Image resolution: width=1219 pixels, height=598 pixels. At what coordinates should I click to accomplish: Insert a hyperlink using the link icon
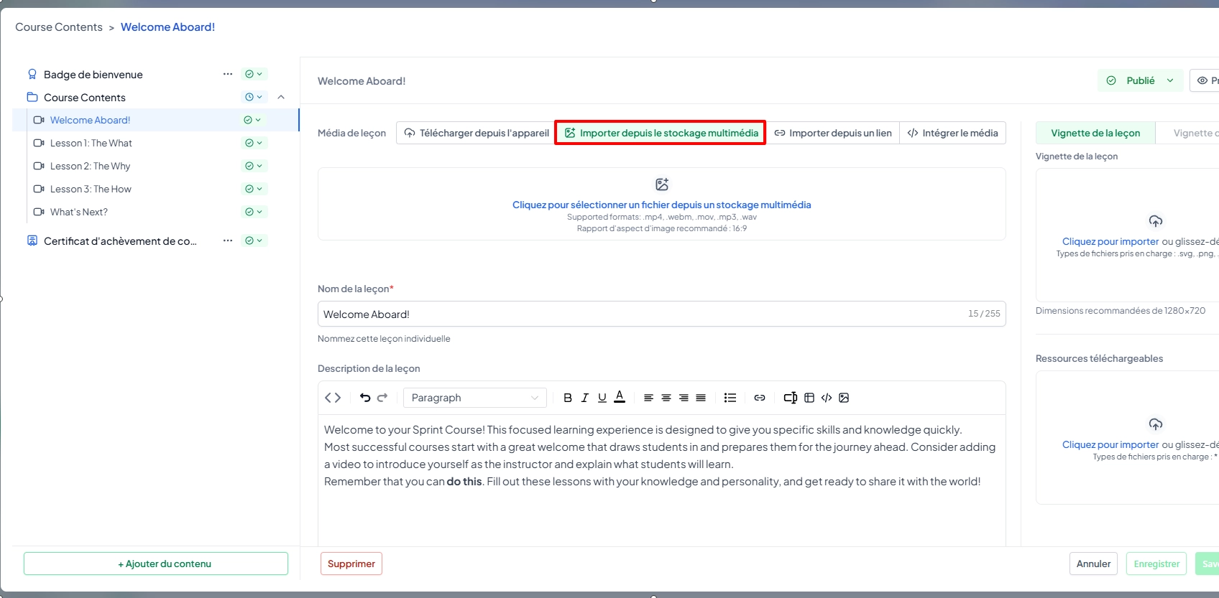[760, 398]
